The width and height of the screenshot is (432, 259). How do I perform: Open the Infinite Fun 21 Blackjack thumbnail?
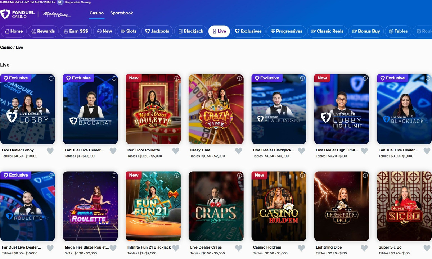point(153,206)
